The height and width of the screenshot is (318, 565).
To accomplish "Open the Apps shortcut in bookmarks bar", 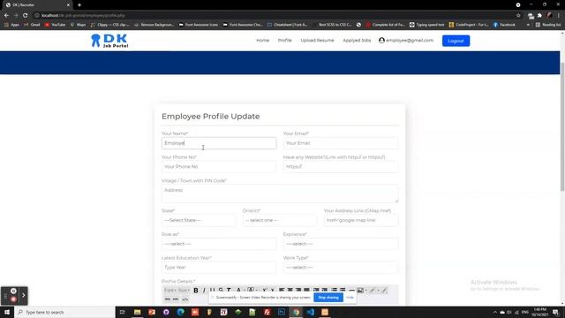I will [11, 25].
